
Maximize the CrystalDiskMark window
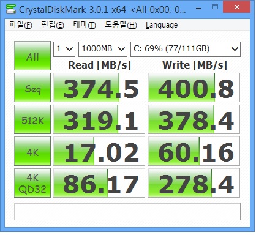pyautogui.click(x=215, y=7)
